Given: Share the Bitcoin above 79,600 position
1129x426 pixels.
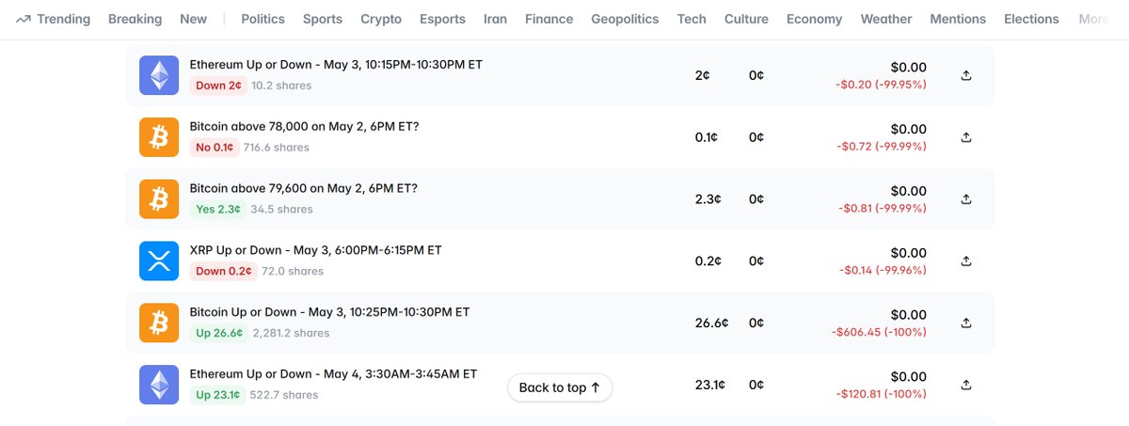Looking at the screenshot, I should (x=966, y=199).
